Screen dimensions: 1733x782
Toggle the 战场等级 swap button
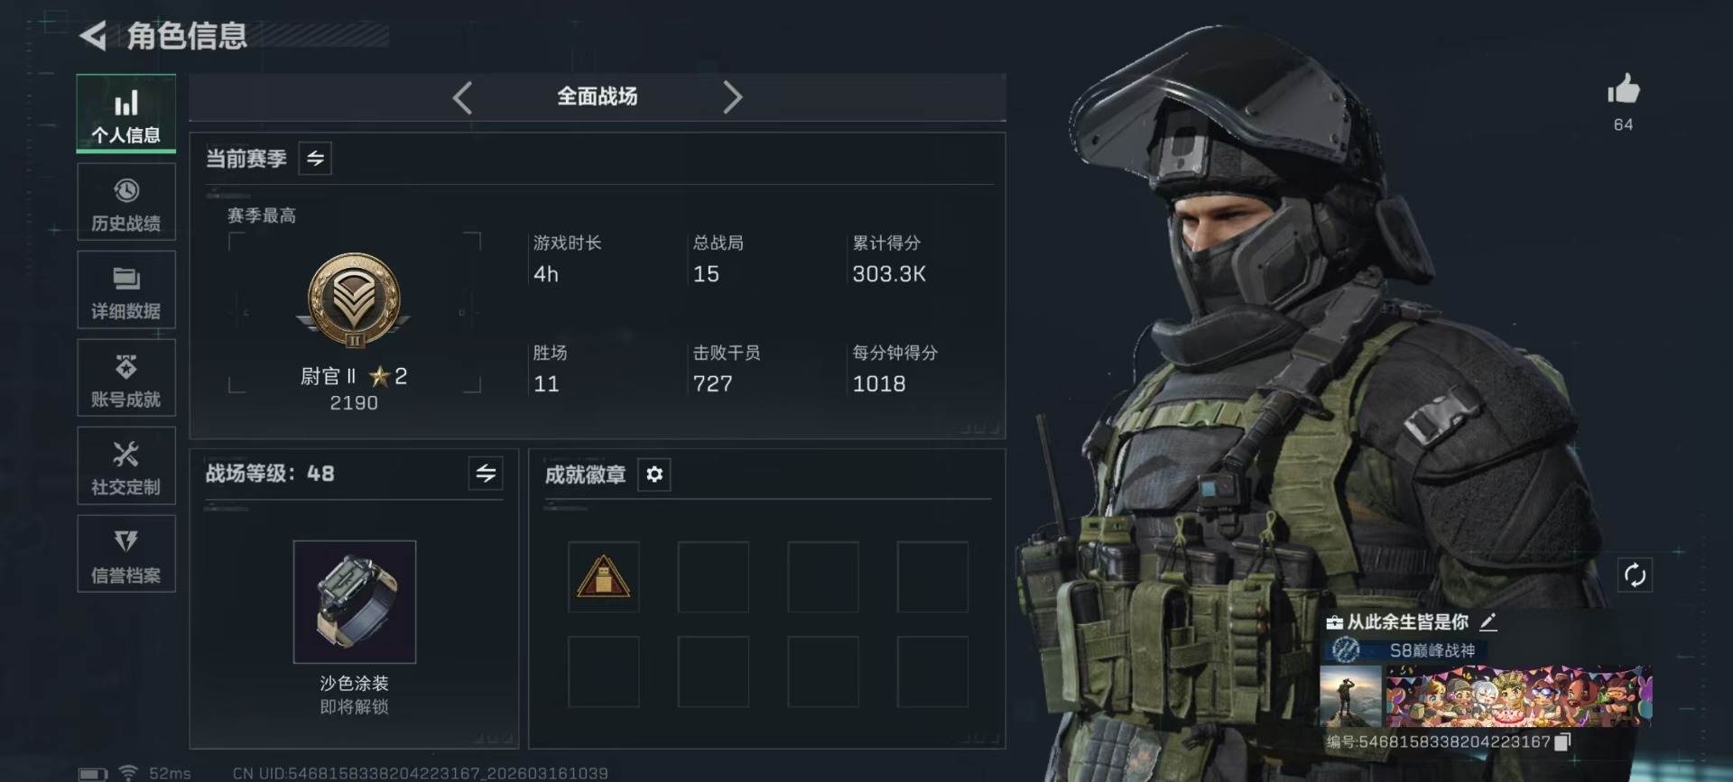click(486, 474)
